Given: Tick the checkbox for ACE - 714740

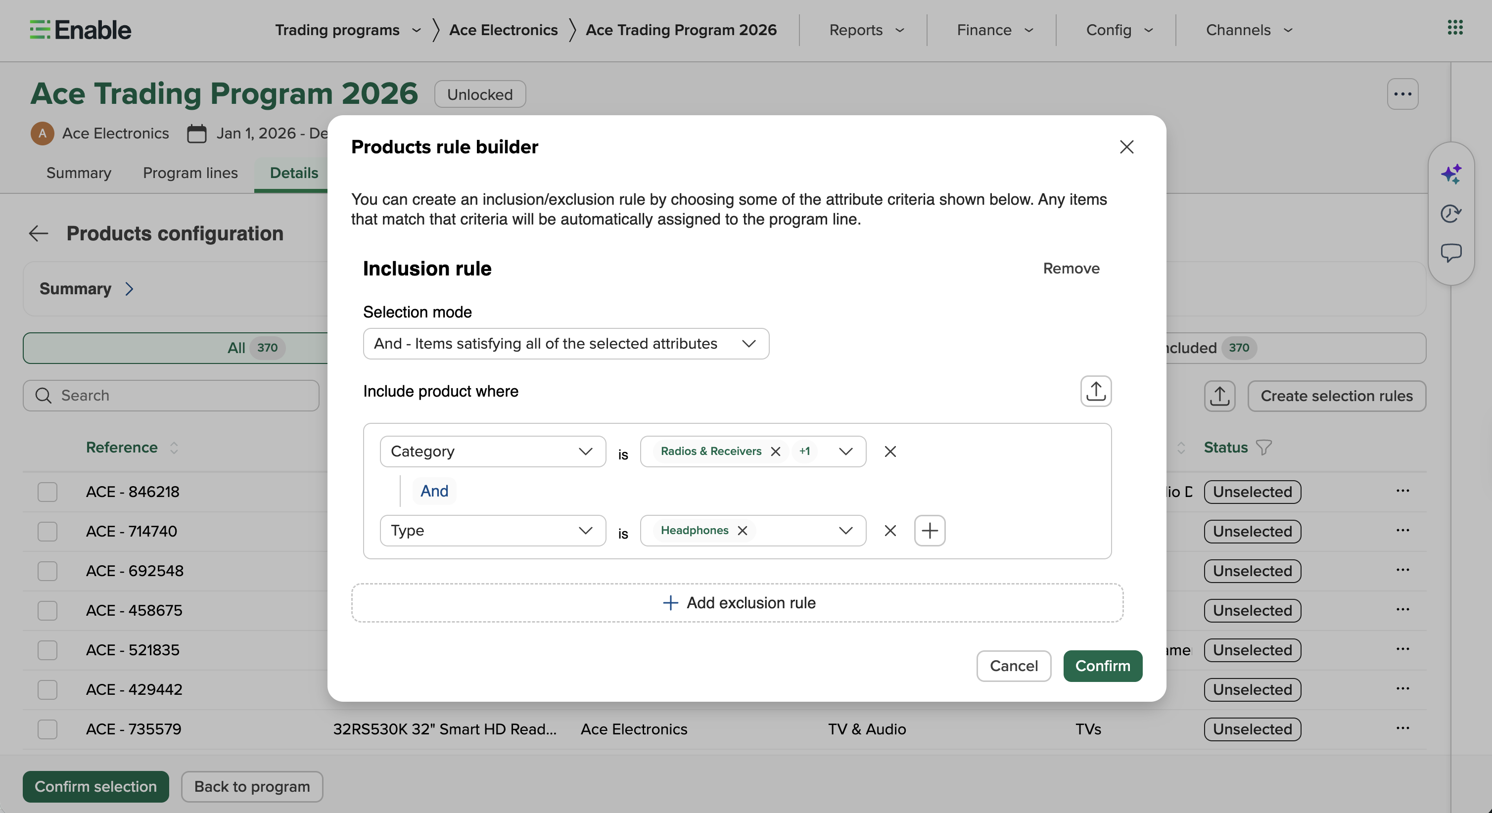Looking at the screenshot, I should tap(47, 531).
